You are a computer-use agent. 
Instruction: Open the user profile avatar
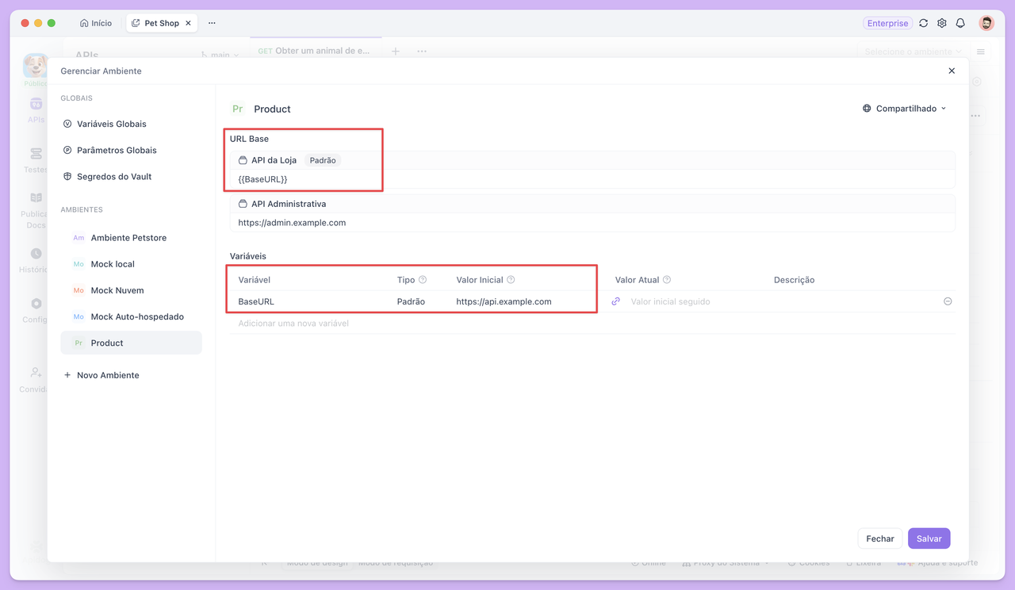click(x=986, y=23)
